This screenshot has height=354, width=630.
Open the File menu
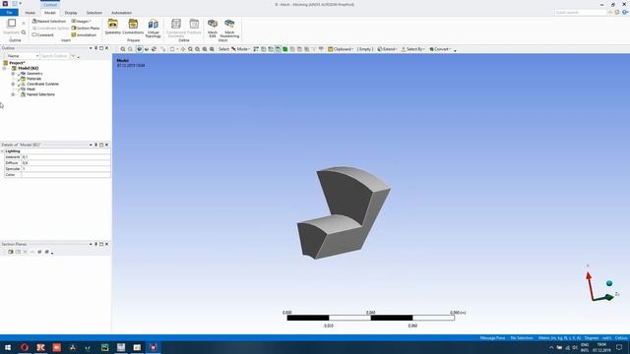coord(9,13)
